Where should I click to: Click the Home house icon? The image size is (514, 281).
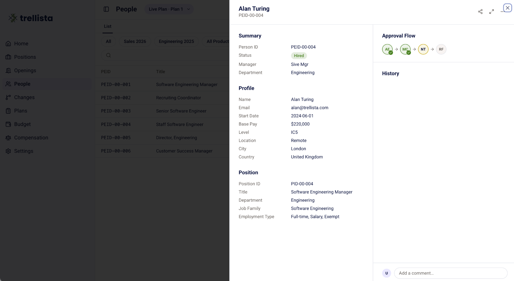pyautogui.click(x=8, y=44)
